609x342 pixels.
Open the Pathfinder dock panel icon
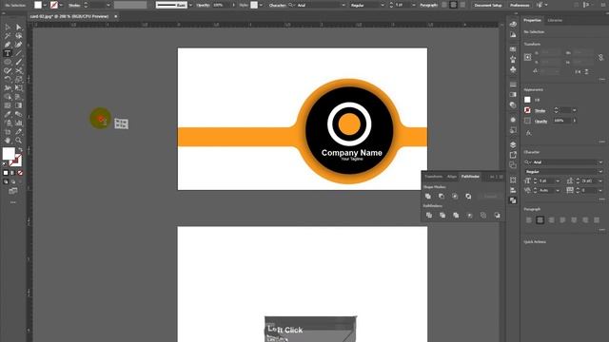point(513,200)
